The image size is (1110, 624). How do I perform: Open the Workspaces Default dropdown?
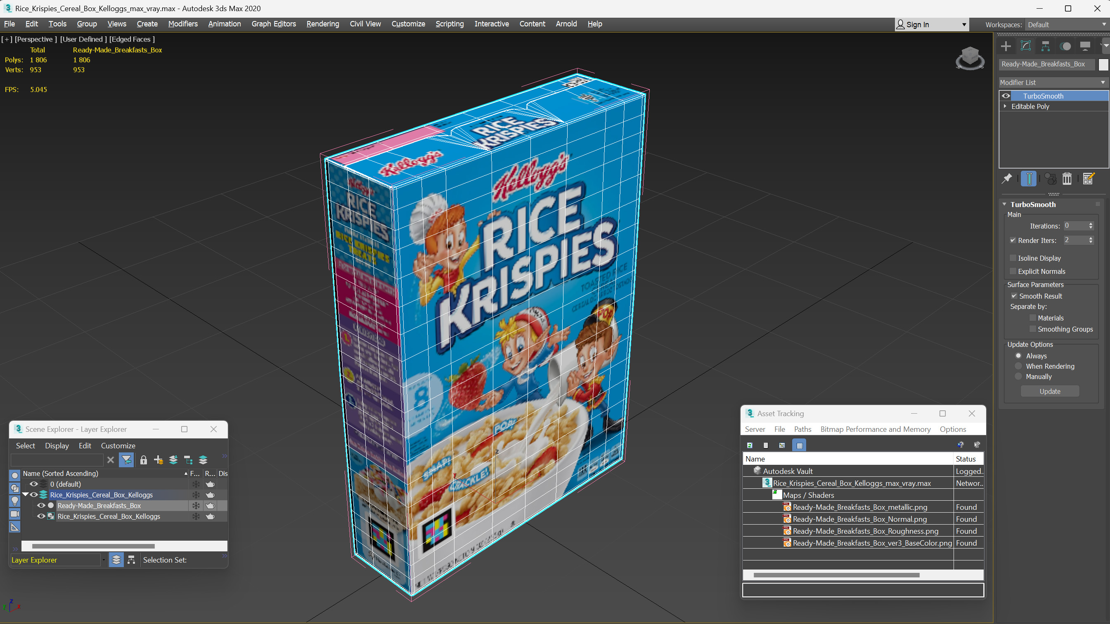tap(1067, 25)
